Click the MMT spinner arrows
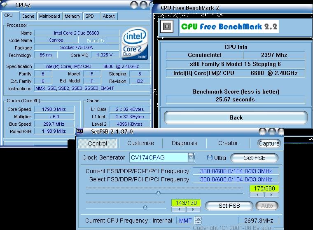 (x=198, y=221)
